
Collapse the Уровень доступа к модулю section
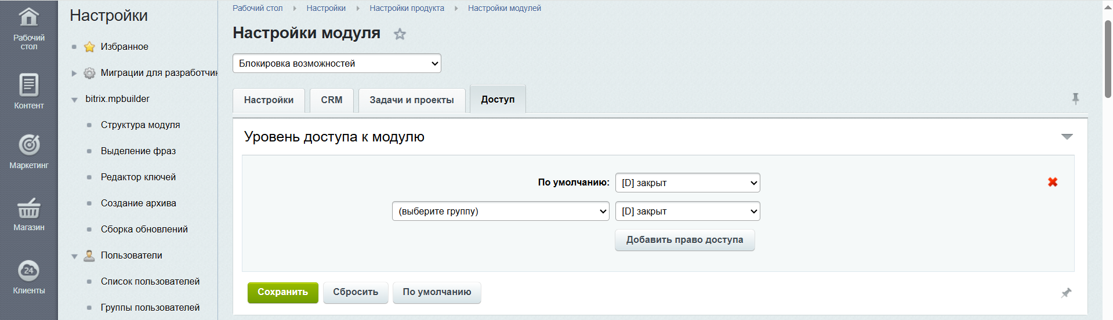pyautogui.click(x=1067, y=137)
